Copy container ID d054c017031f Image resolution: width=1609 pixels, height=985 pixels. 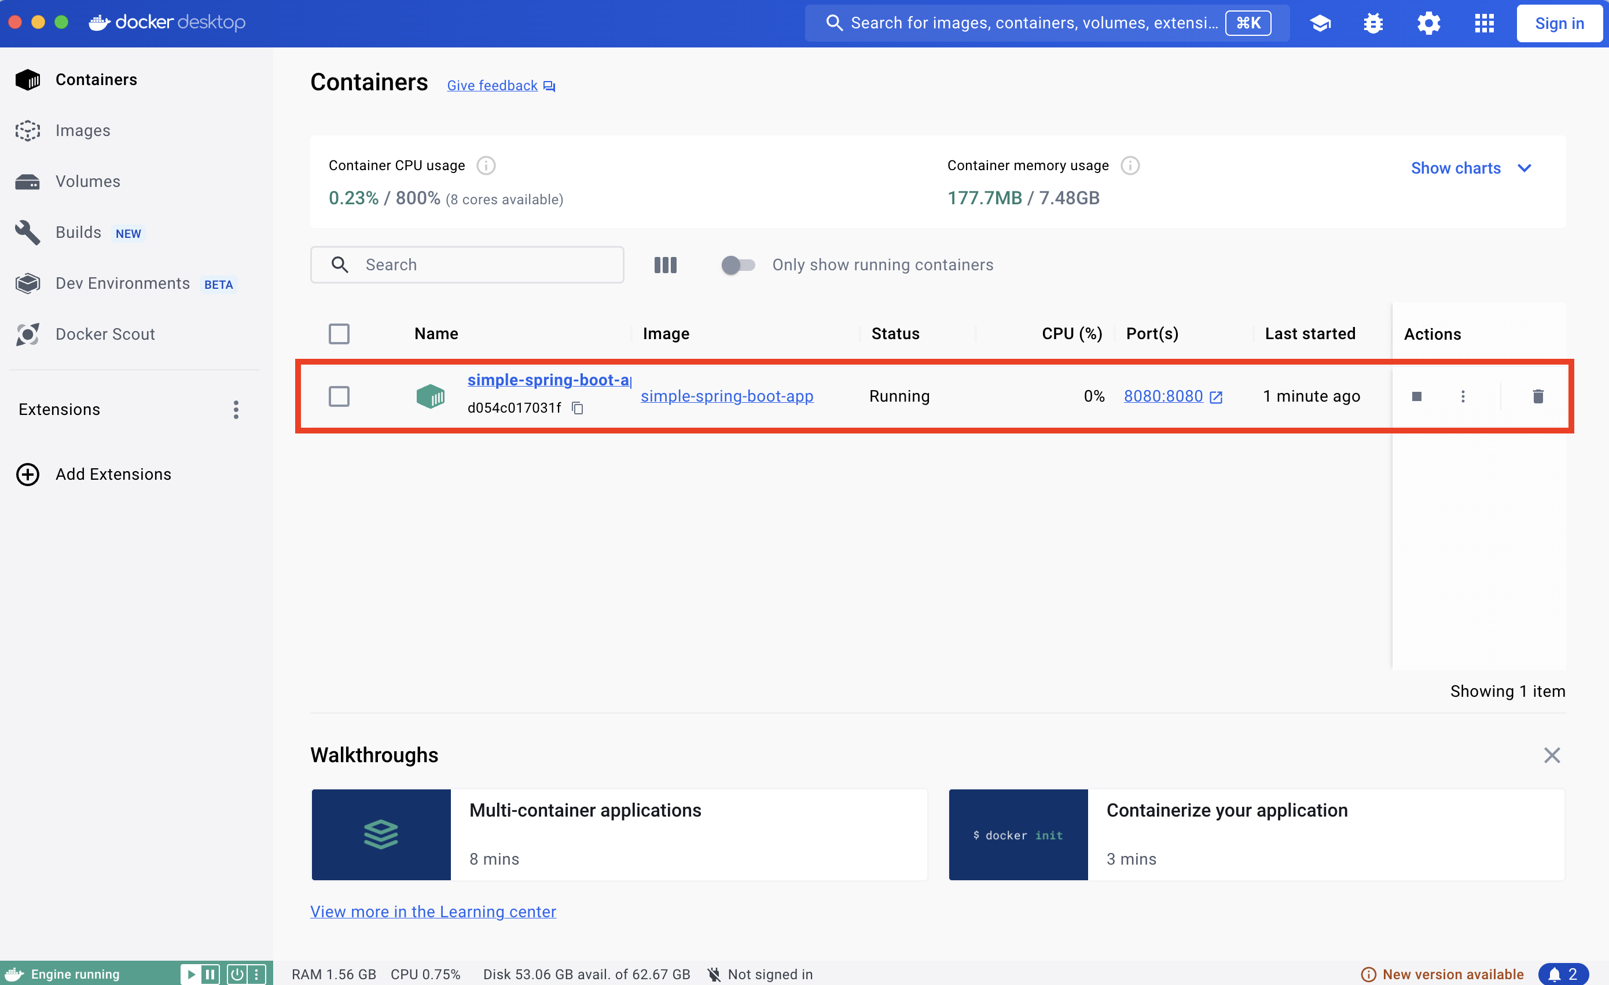577,408
